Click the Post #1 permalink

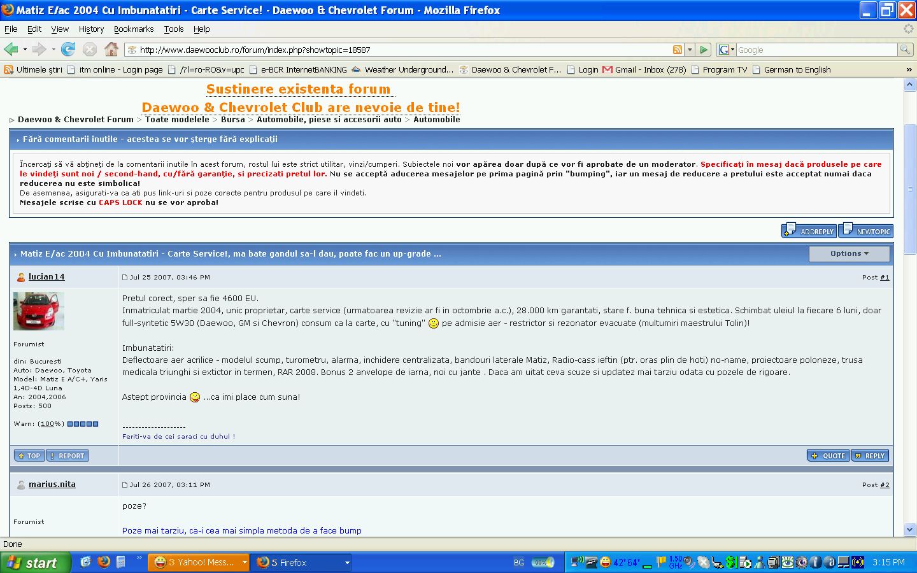885,278
